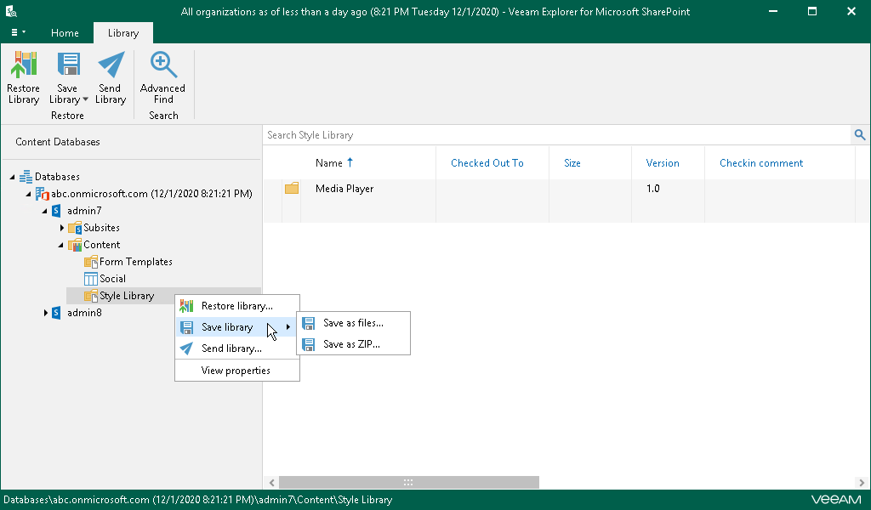Click the Send library context menu icon

(x=186, y=348)
